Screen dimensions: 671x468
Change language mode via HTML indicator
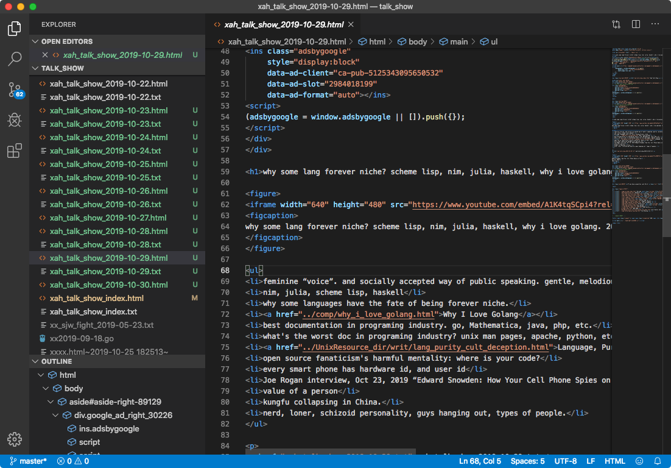[614, 461]
